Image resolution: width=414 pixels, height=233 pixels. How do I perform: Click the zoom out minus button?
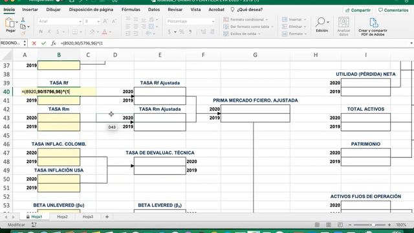(350, 225)
